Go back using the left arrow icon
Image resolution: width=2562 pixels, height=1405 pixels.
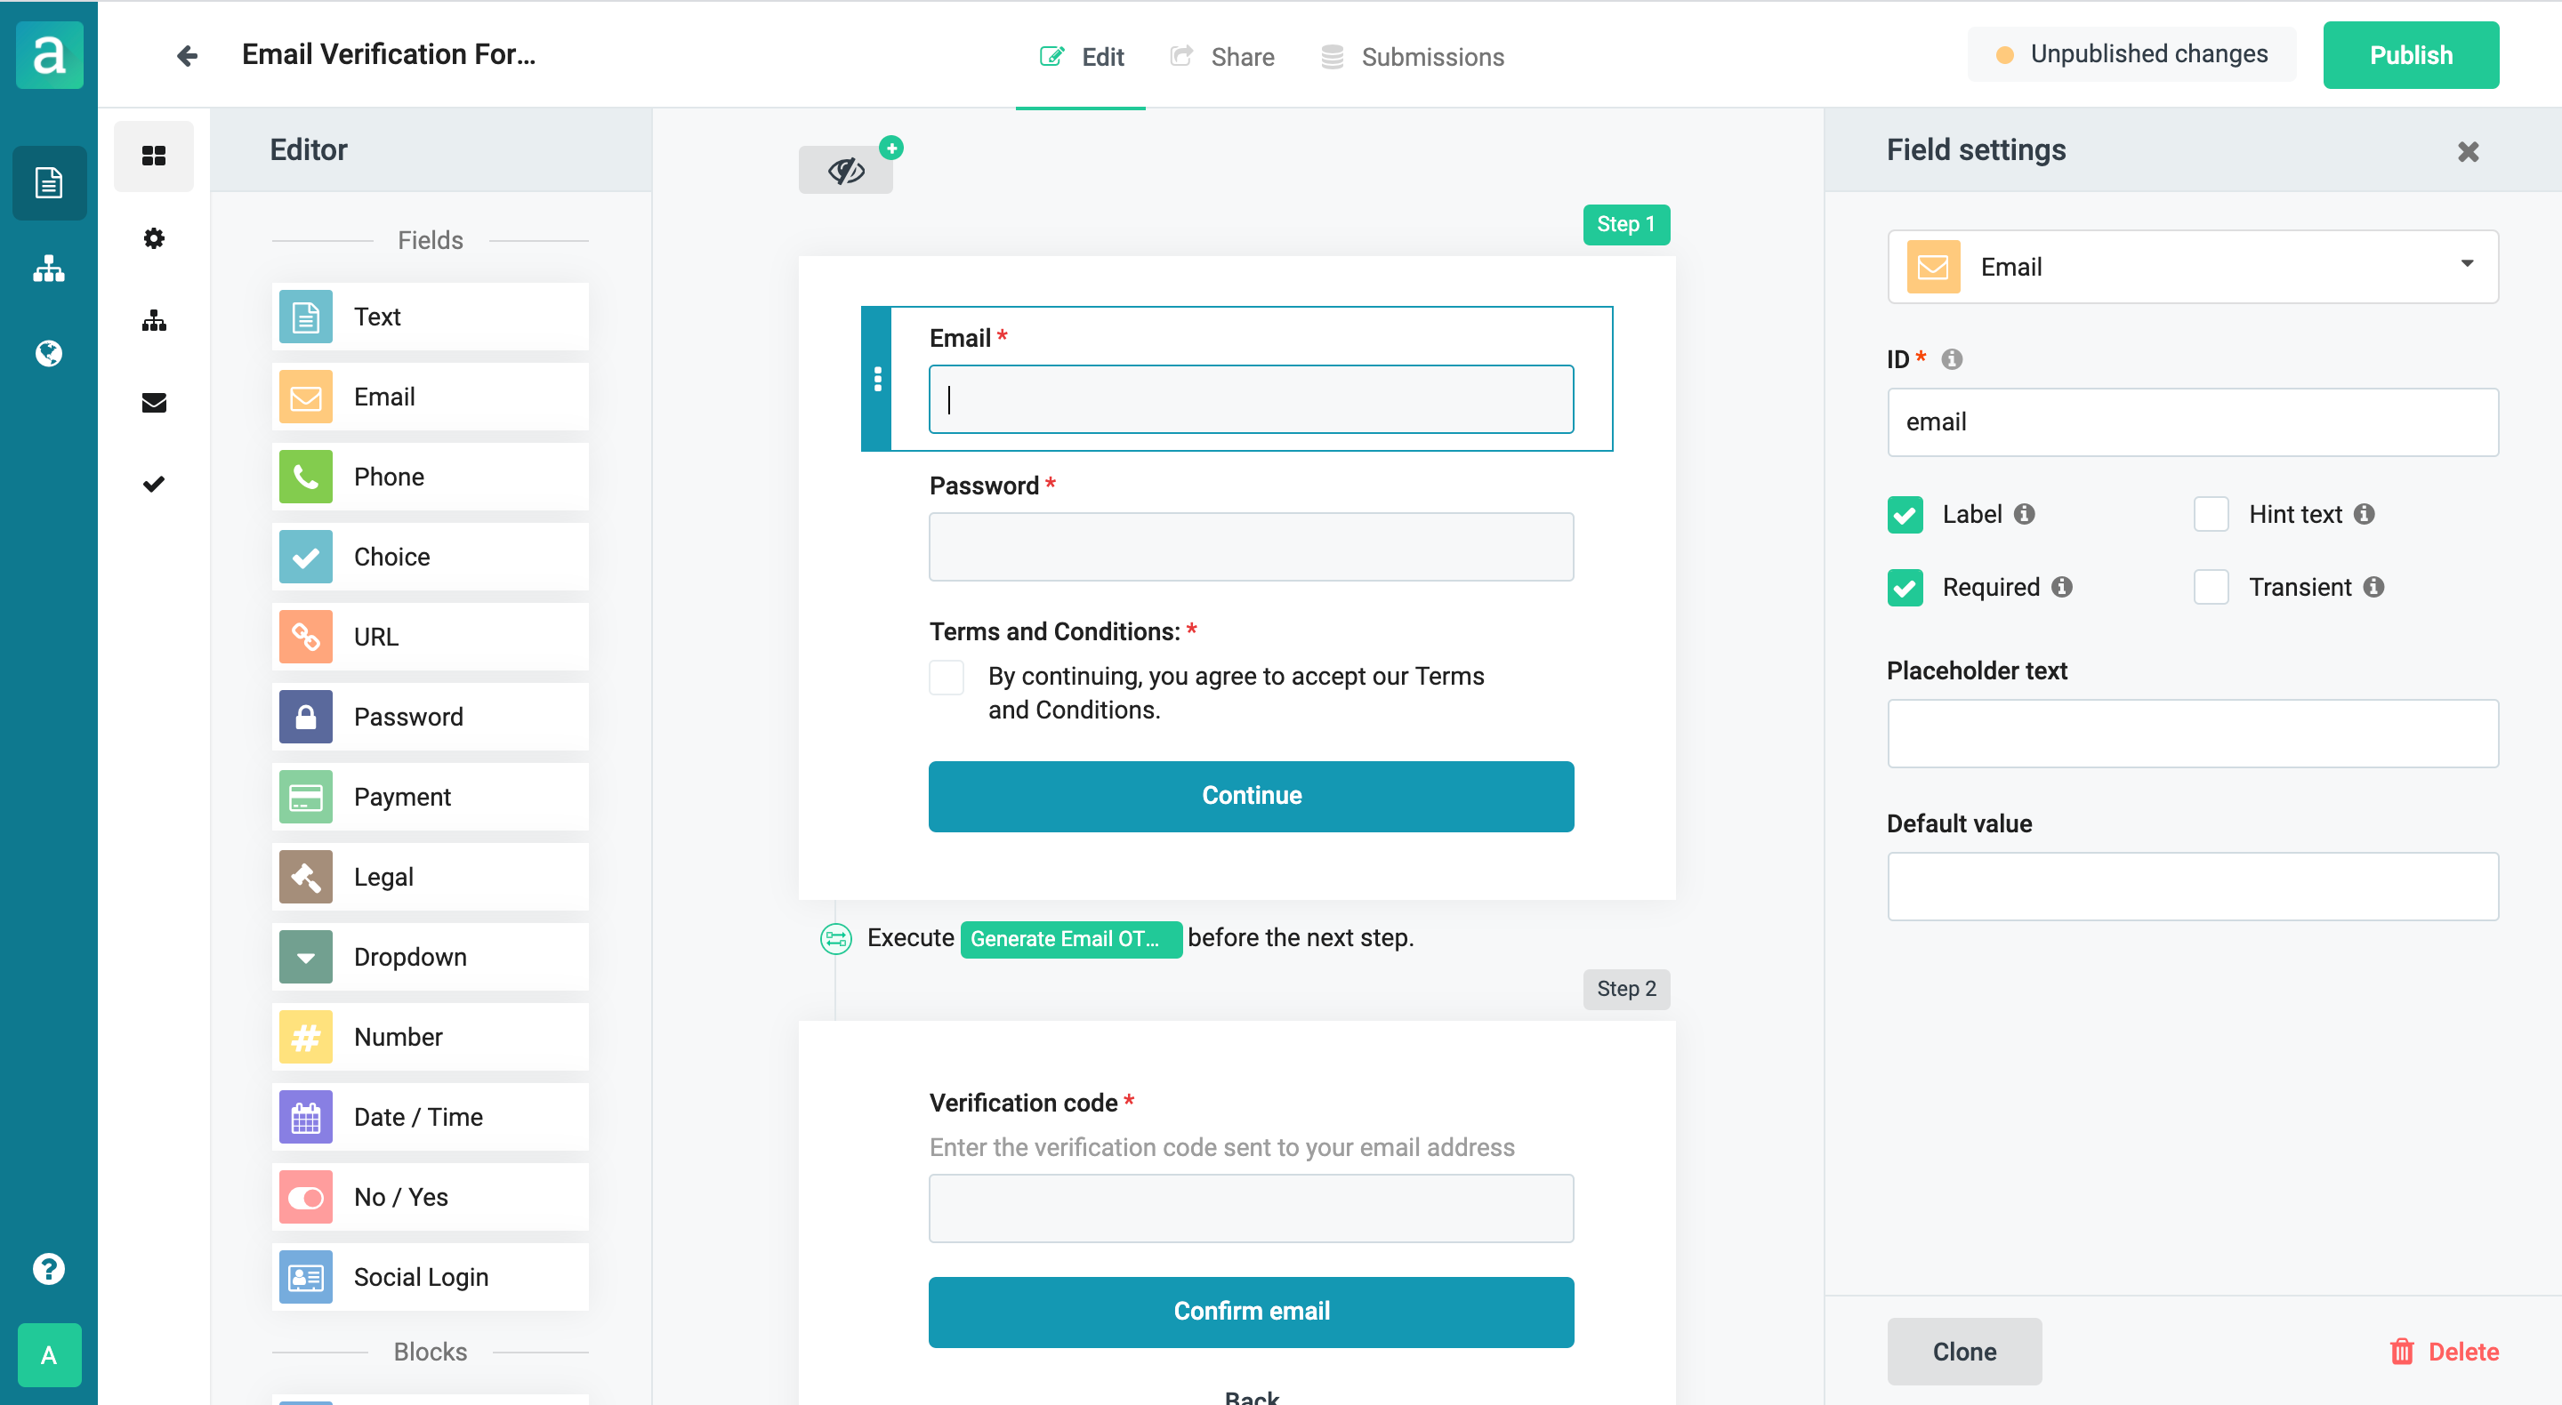[x=187, y=56]
